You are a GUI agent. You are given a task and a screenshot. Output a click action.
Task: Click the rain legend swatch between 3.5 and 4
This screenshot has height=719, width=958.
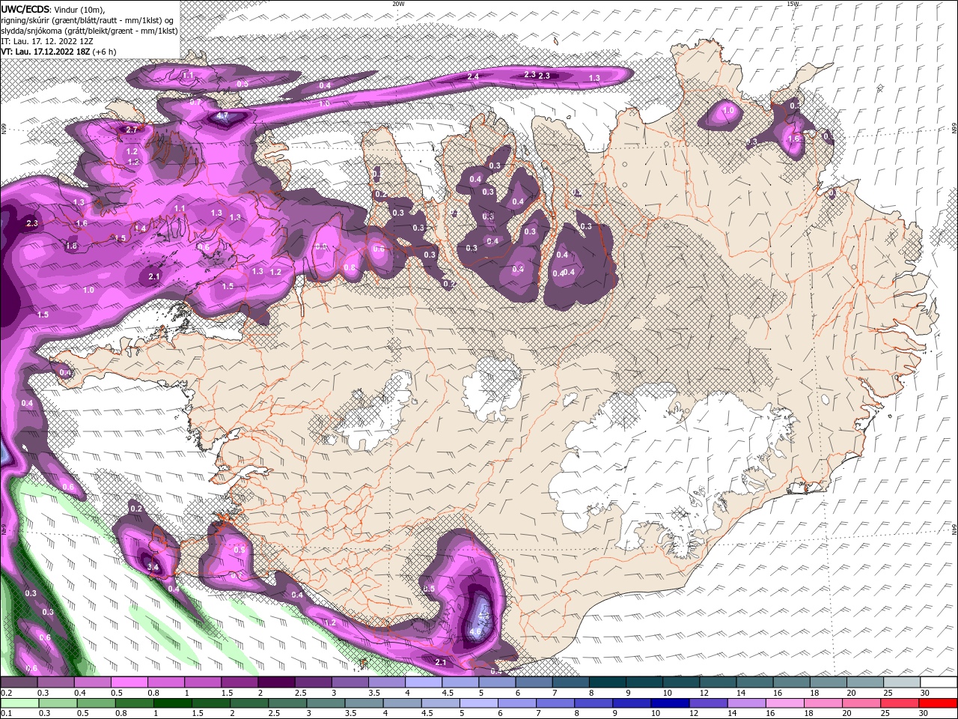tap(363, 703)
